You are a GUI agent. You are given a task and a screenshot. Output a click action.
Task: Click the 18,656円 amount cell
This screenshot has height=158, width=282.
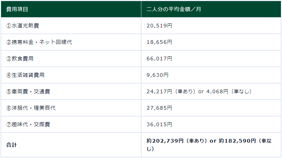pyautogui.click(x=159, y=42)
